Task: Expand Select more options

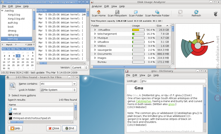Action: pyautogui.click(x=9, y=95)
